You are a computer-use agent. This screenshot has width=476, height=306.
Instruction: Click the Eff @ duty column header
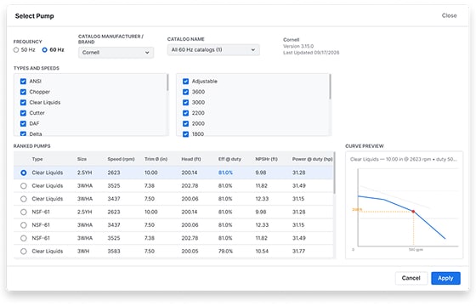(229, 159)
